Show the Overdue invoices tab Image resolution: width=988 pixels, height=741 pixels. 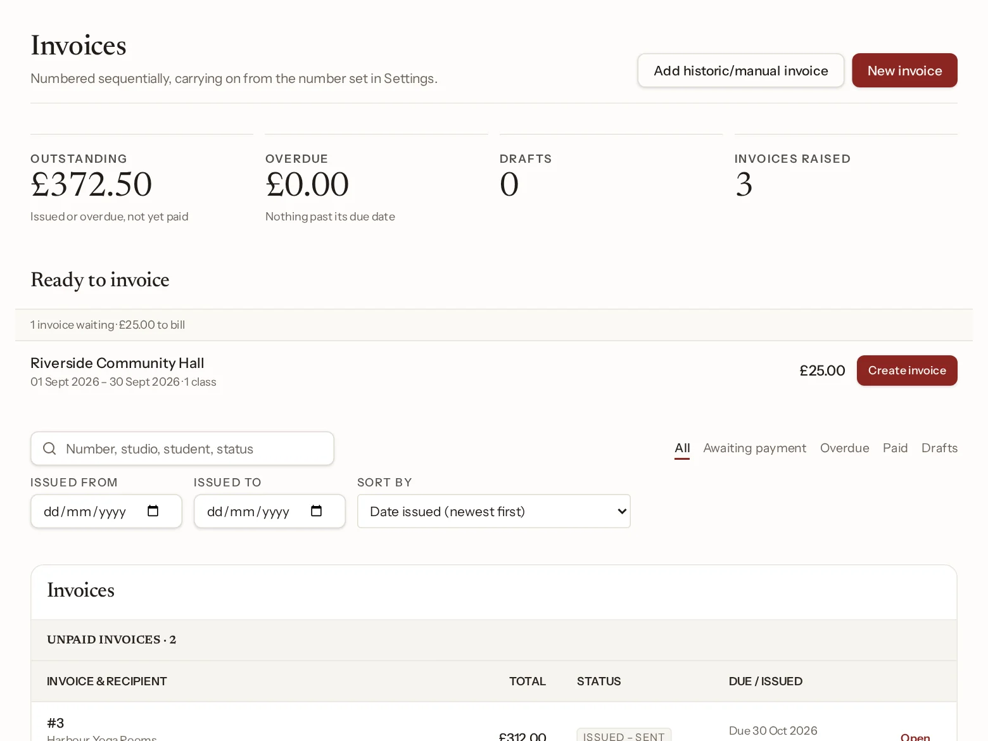click(x=844, y=448)
